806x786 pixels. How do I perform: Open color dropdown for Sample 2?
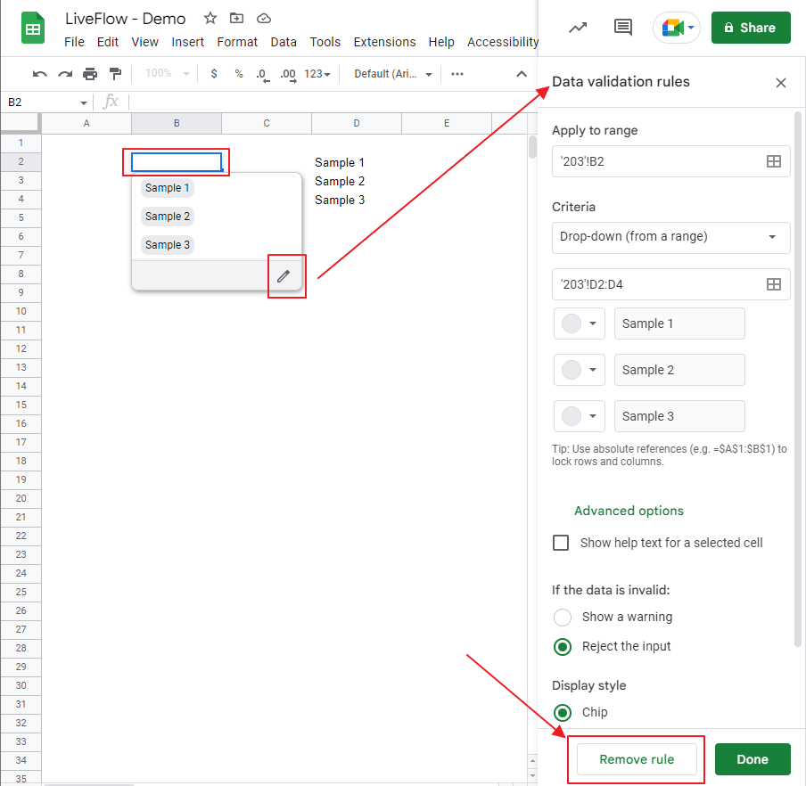point(580,370)
